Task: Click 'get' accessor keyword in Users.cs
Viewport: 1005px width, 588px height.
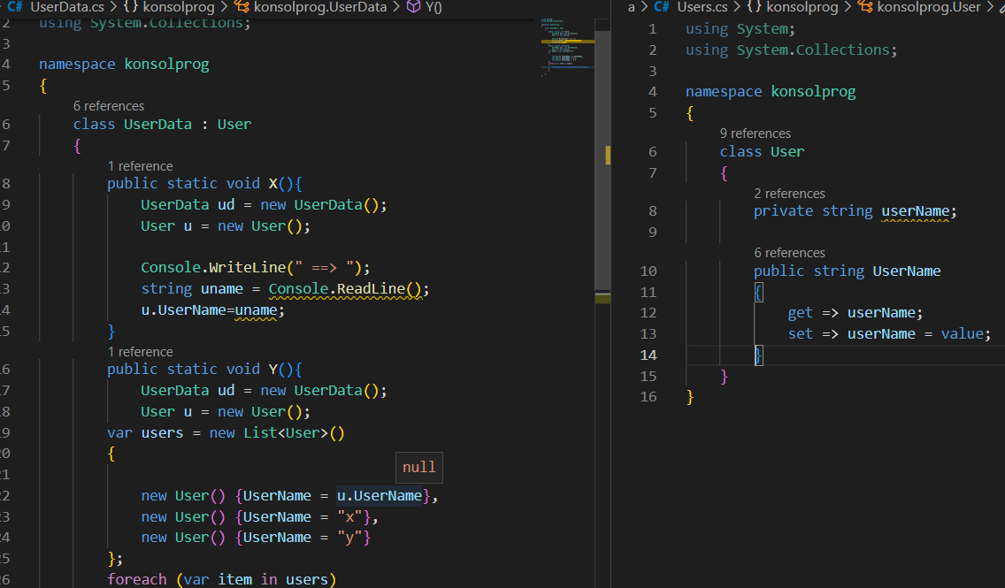Action: pyautogui.click(x=801, y=313)
